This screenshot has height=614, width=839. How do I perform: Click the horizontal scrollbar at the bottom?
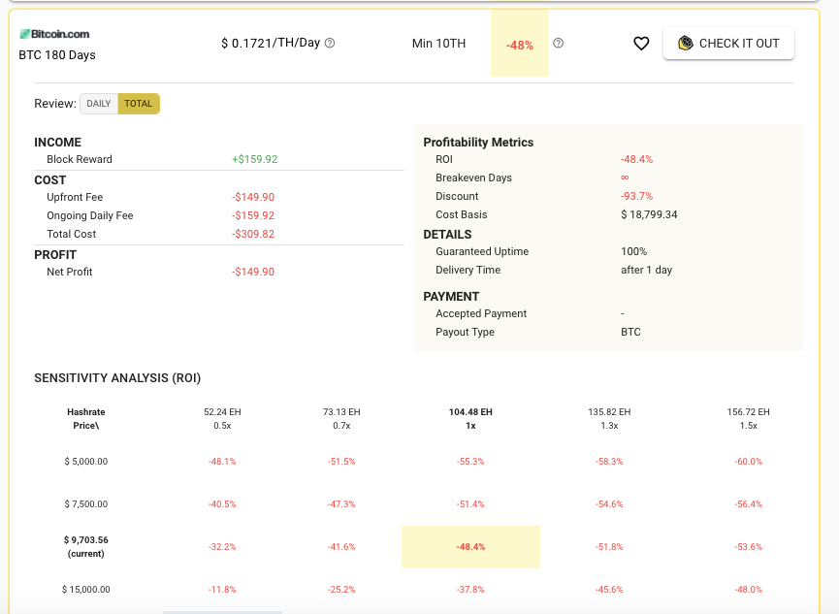(x=222, y=612)
